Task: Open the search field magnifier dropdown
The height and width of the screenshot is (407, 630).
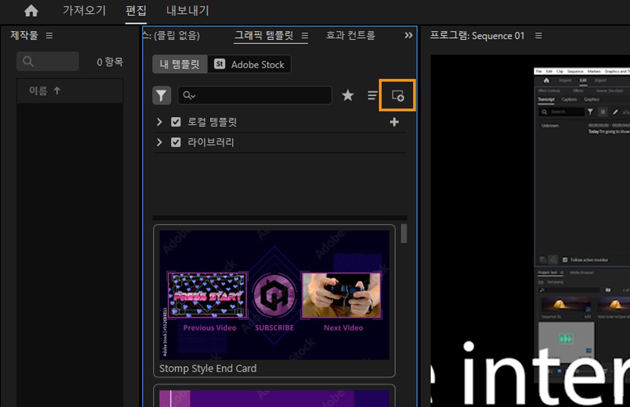Action: 190,95
